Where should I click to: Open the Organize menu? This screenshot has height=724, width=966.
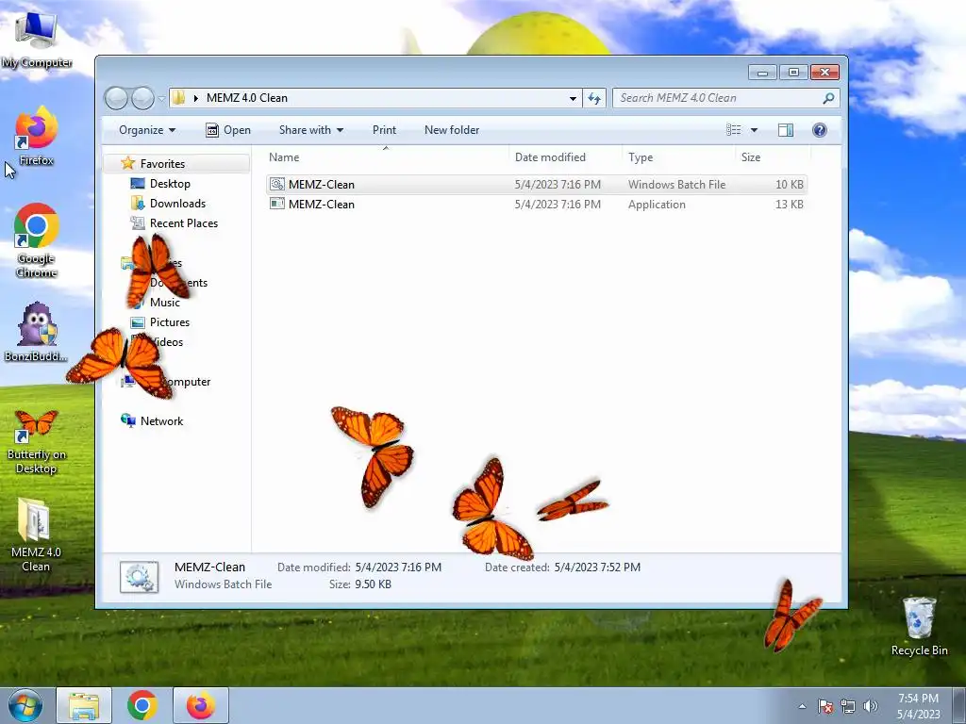[147, 130]
